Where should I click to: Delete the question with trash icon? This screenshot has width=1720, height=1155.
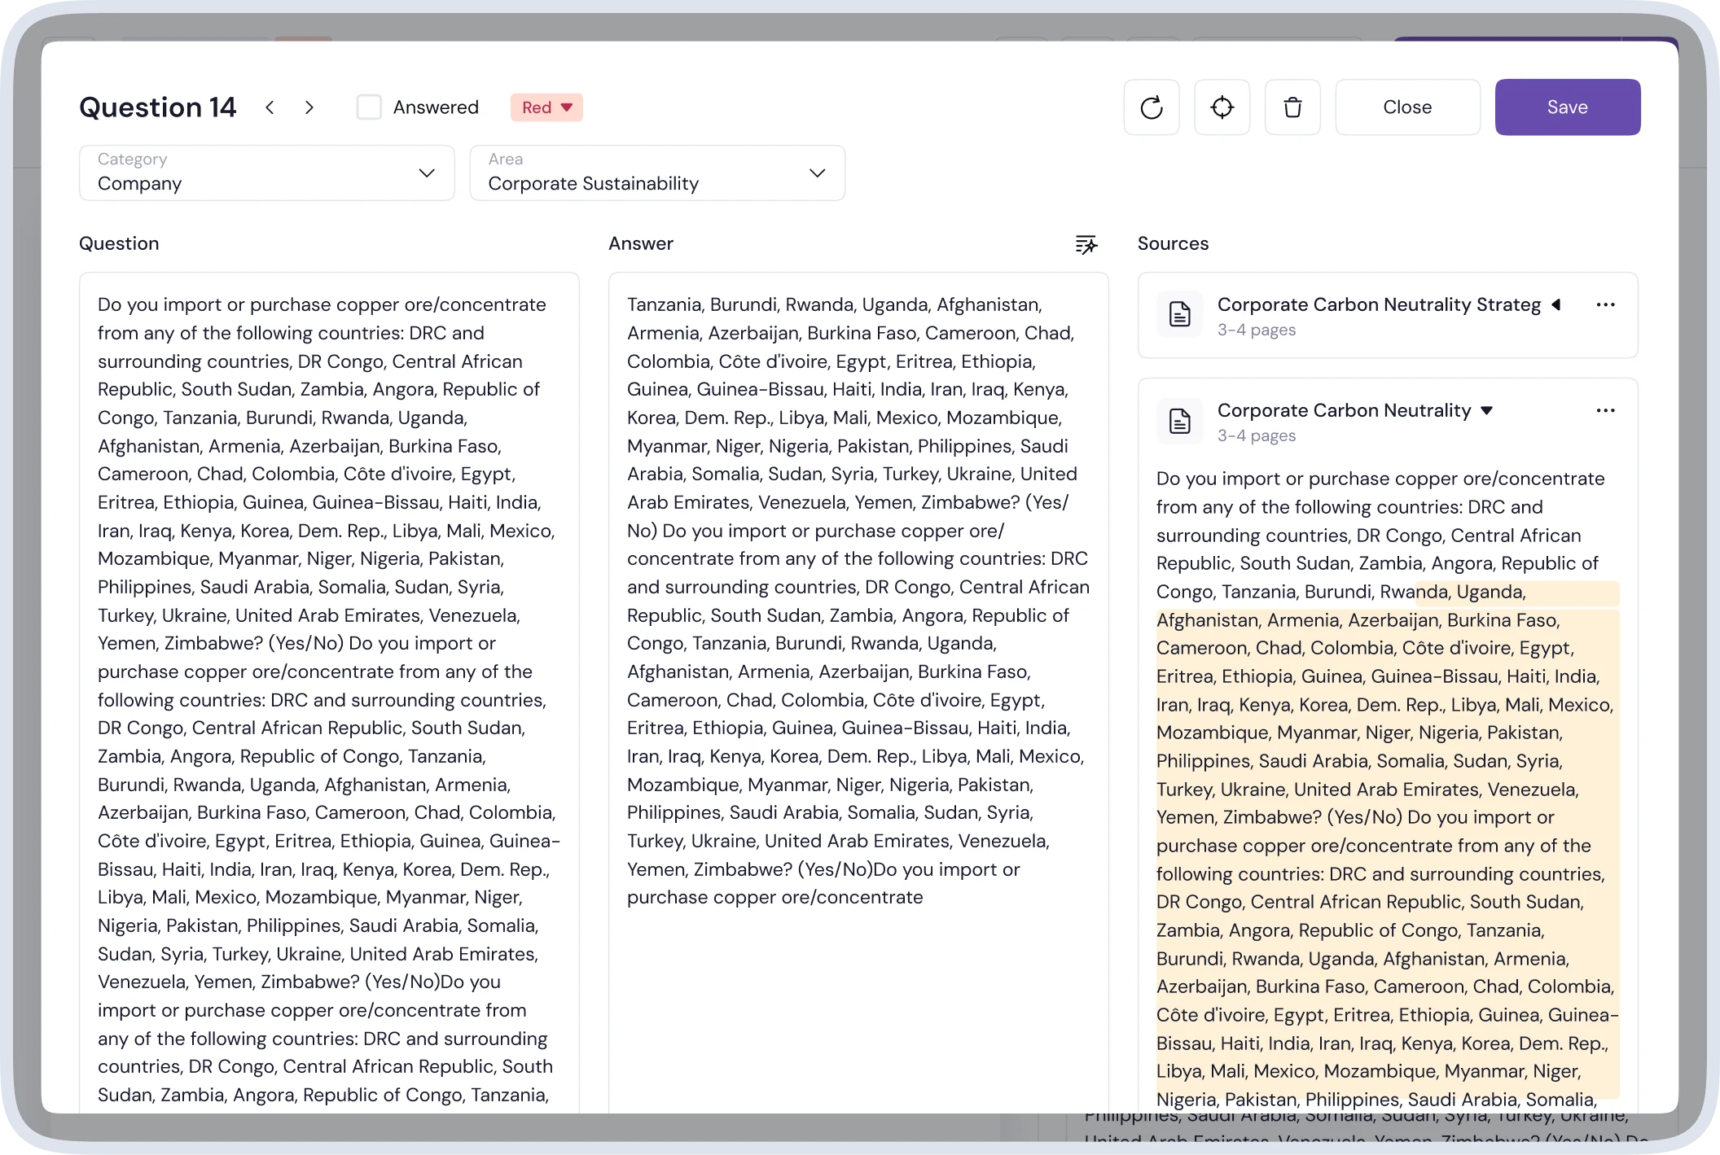[x=1292, y=107]
